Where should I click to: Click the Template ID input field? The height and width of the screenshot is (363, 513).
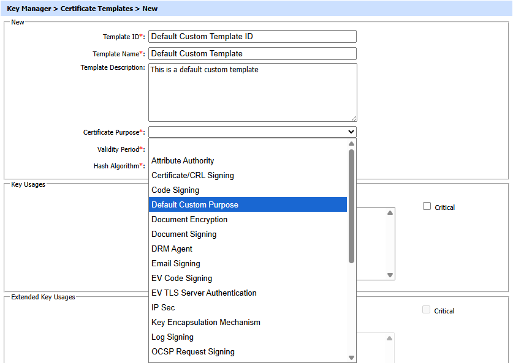[x=252, y=37]
